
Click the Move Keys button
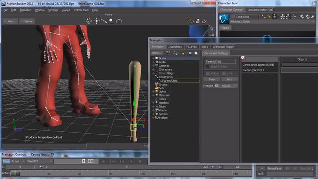(275, 169)
